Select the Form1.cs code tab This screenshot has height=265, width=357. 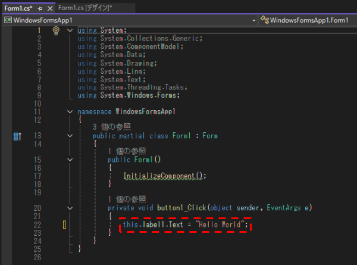tap(18, 8)
